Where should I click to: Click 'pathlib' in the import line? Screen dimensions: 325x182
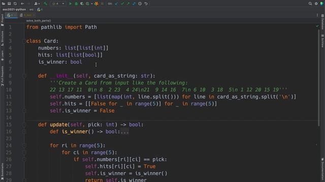click(51, 27)
